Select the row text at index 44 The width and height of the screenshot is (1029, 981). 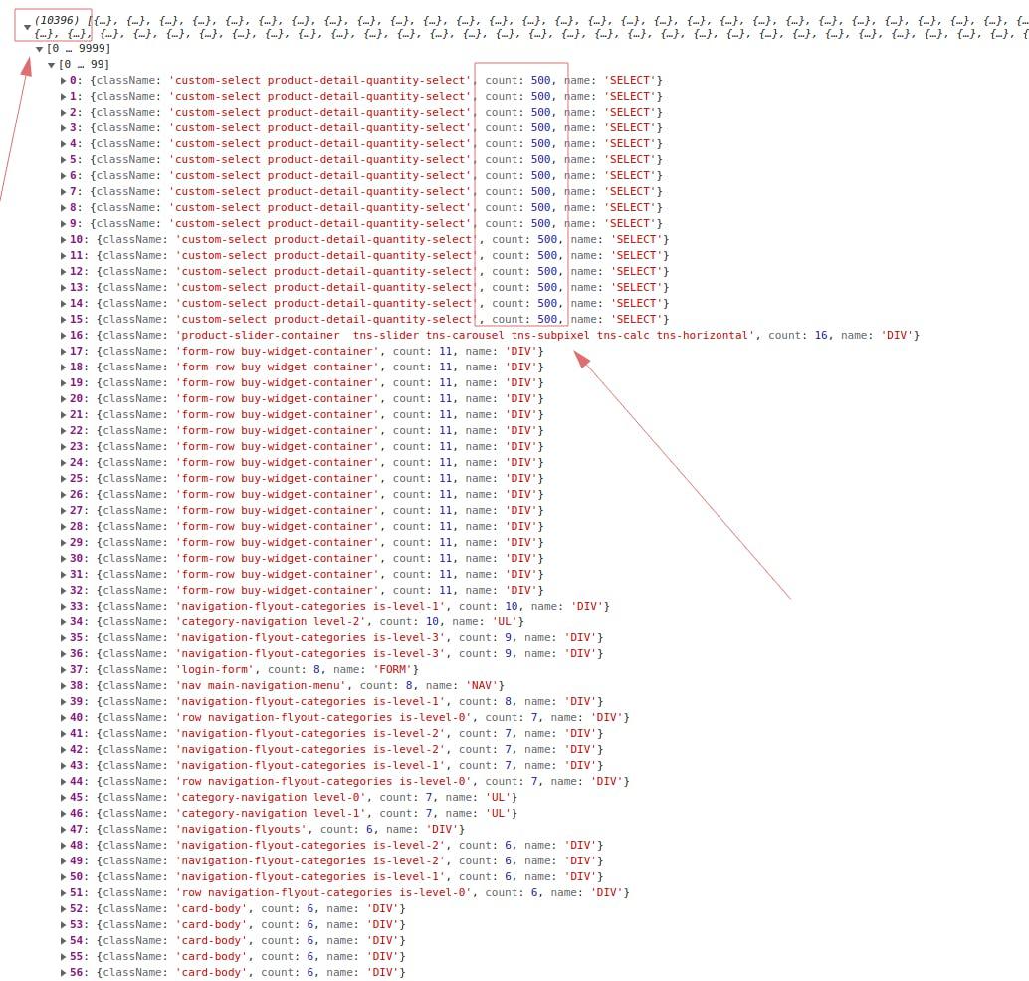(349, 782)
